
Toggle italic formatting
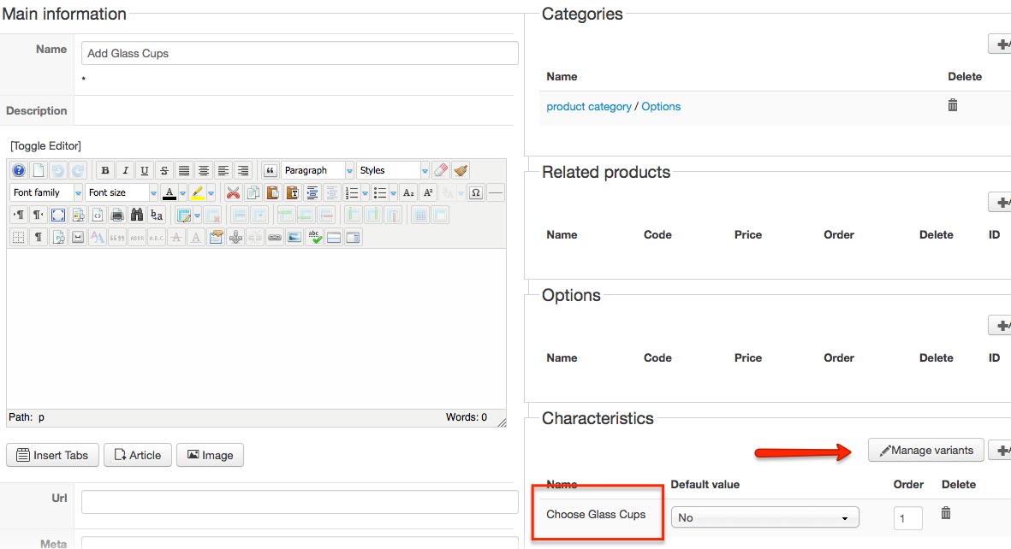pos(125,170)
